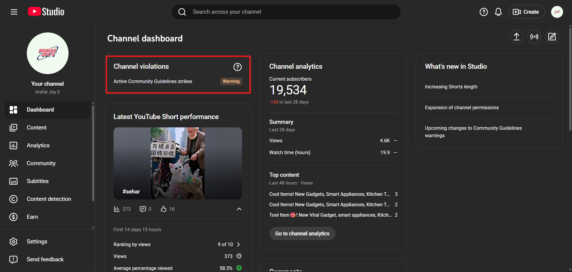Open the Help question mark icon in header
The width and height of the screenshot is (572, 272).
pyautogui.click(x=483, y=12)
